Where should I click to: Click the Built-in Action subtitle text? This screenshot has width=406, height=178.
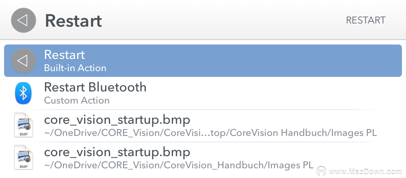75,68
